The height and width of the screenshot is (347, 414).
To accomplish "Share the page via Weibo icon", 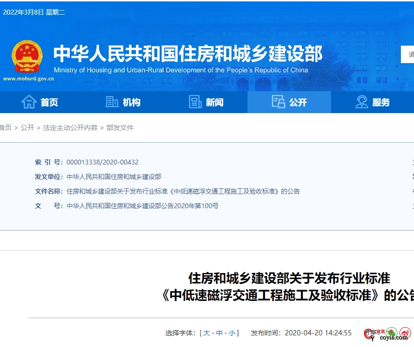I will tap(405, 333).
